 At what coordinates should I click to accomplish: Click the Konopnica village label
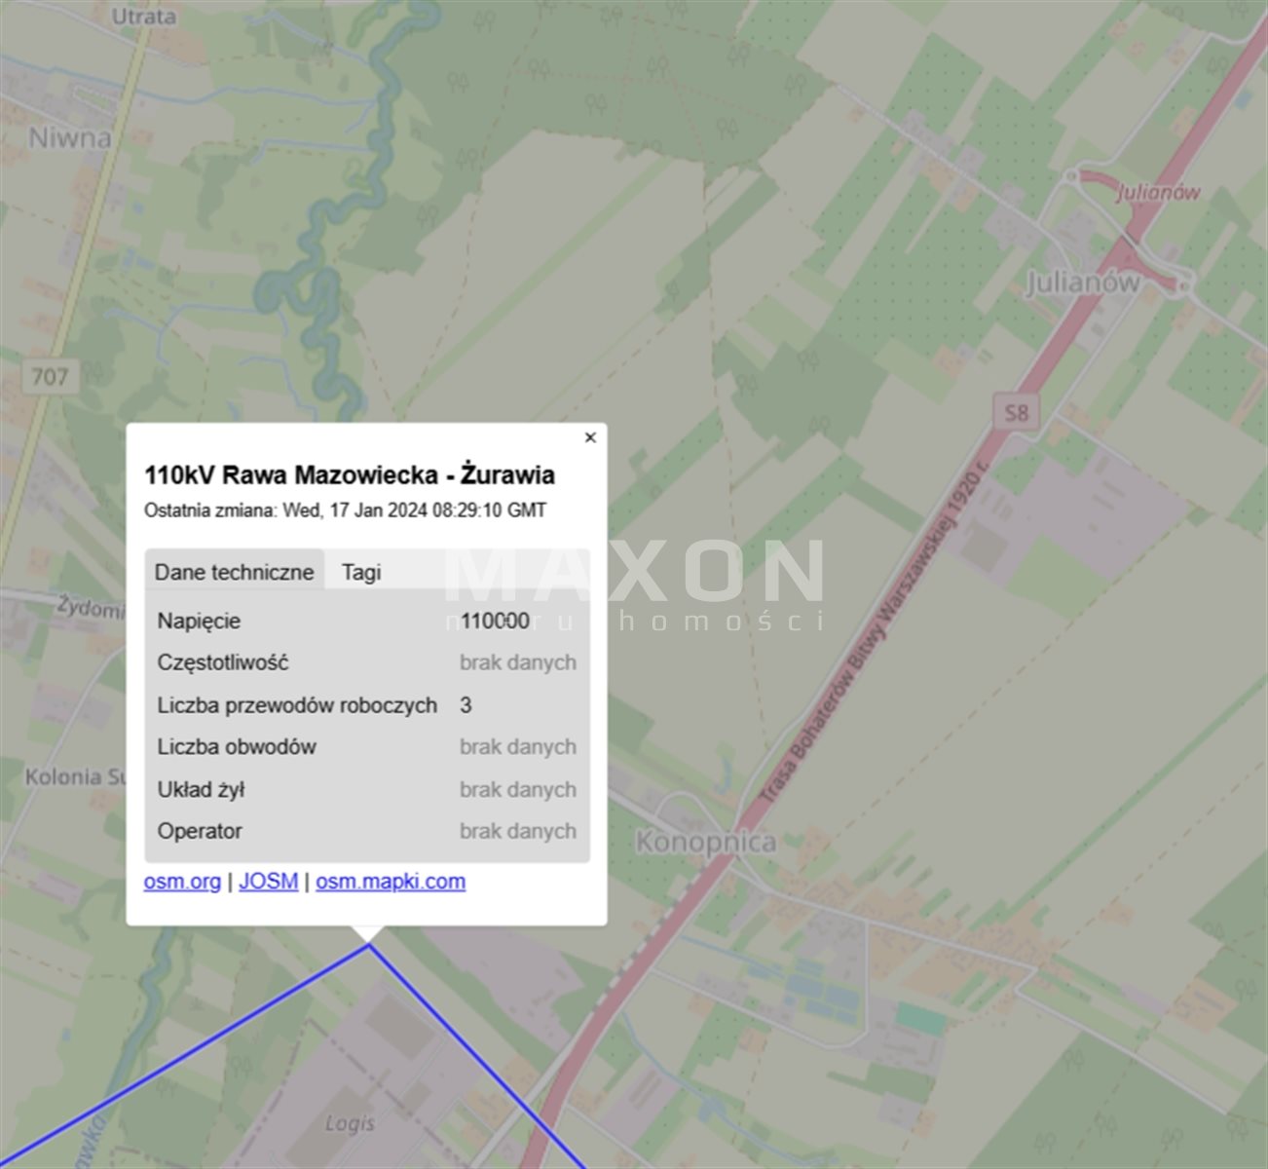(x=705, y=842)
